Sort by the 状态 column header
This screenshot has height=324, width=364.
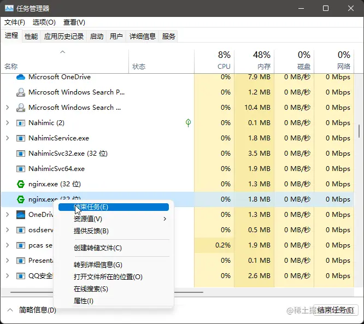[162, 62]
